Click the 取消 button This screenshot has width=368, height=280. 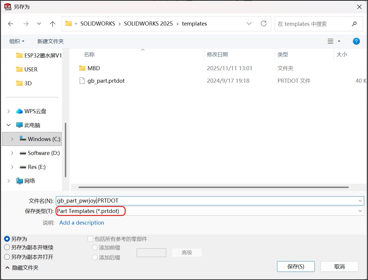coord(340,267)
